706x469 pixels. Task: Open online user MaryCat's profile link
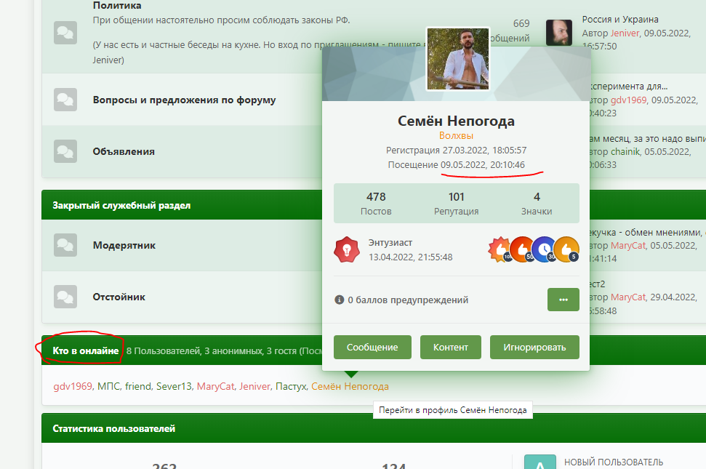tap(216, 386)
